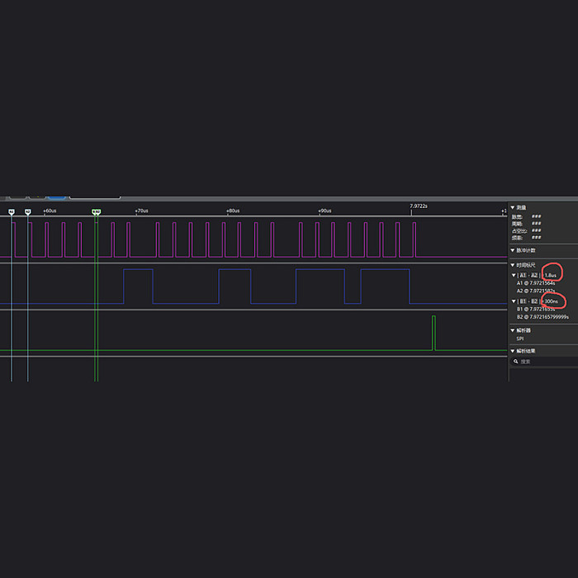
Task: Click the first blue high pulse in the data channel
Action: point(138,286)
